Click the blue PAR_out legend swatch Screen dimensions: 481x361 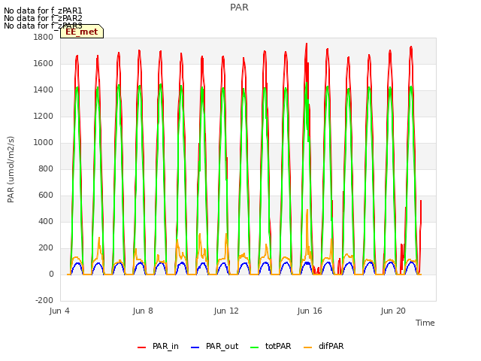pos(195,347)
